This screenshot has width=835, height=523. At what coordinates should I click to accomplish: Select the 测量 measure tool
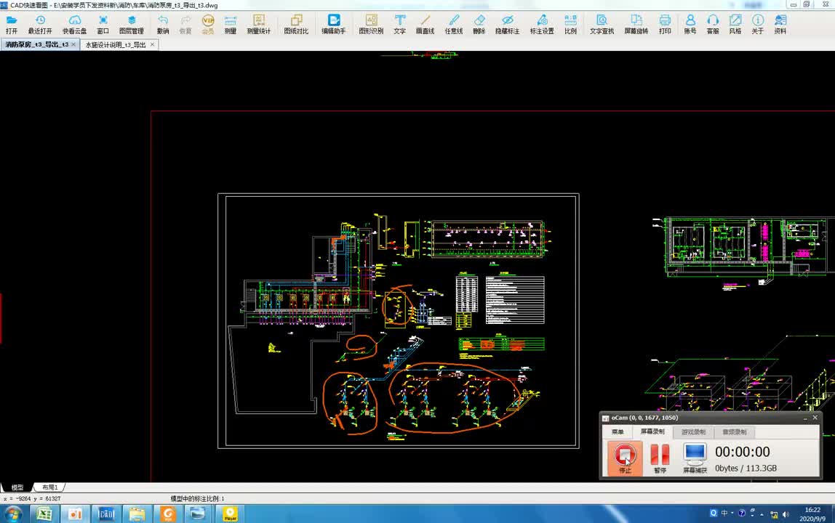(230, 25)
